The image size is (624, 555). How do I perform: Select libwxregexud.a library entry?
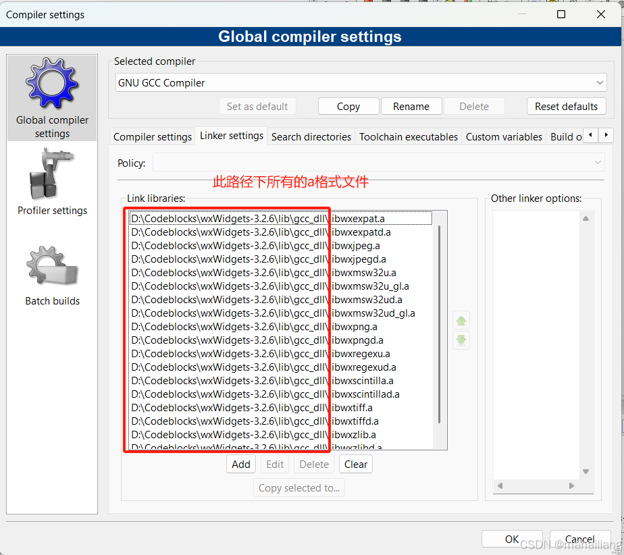(280, 367)
